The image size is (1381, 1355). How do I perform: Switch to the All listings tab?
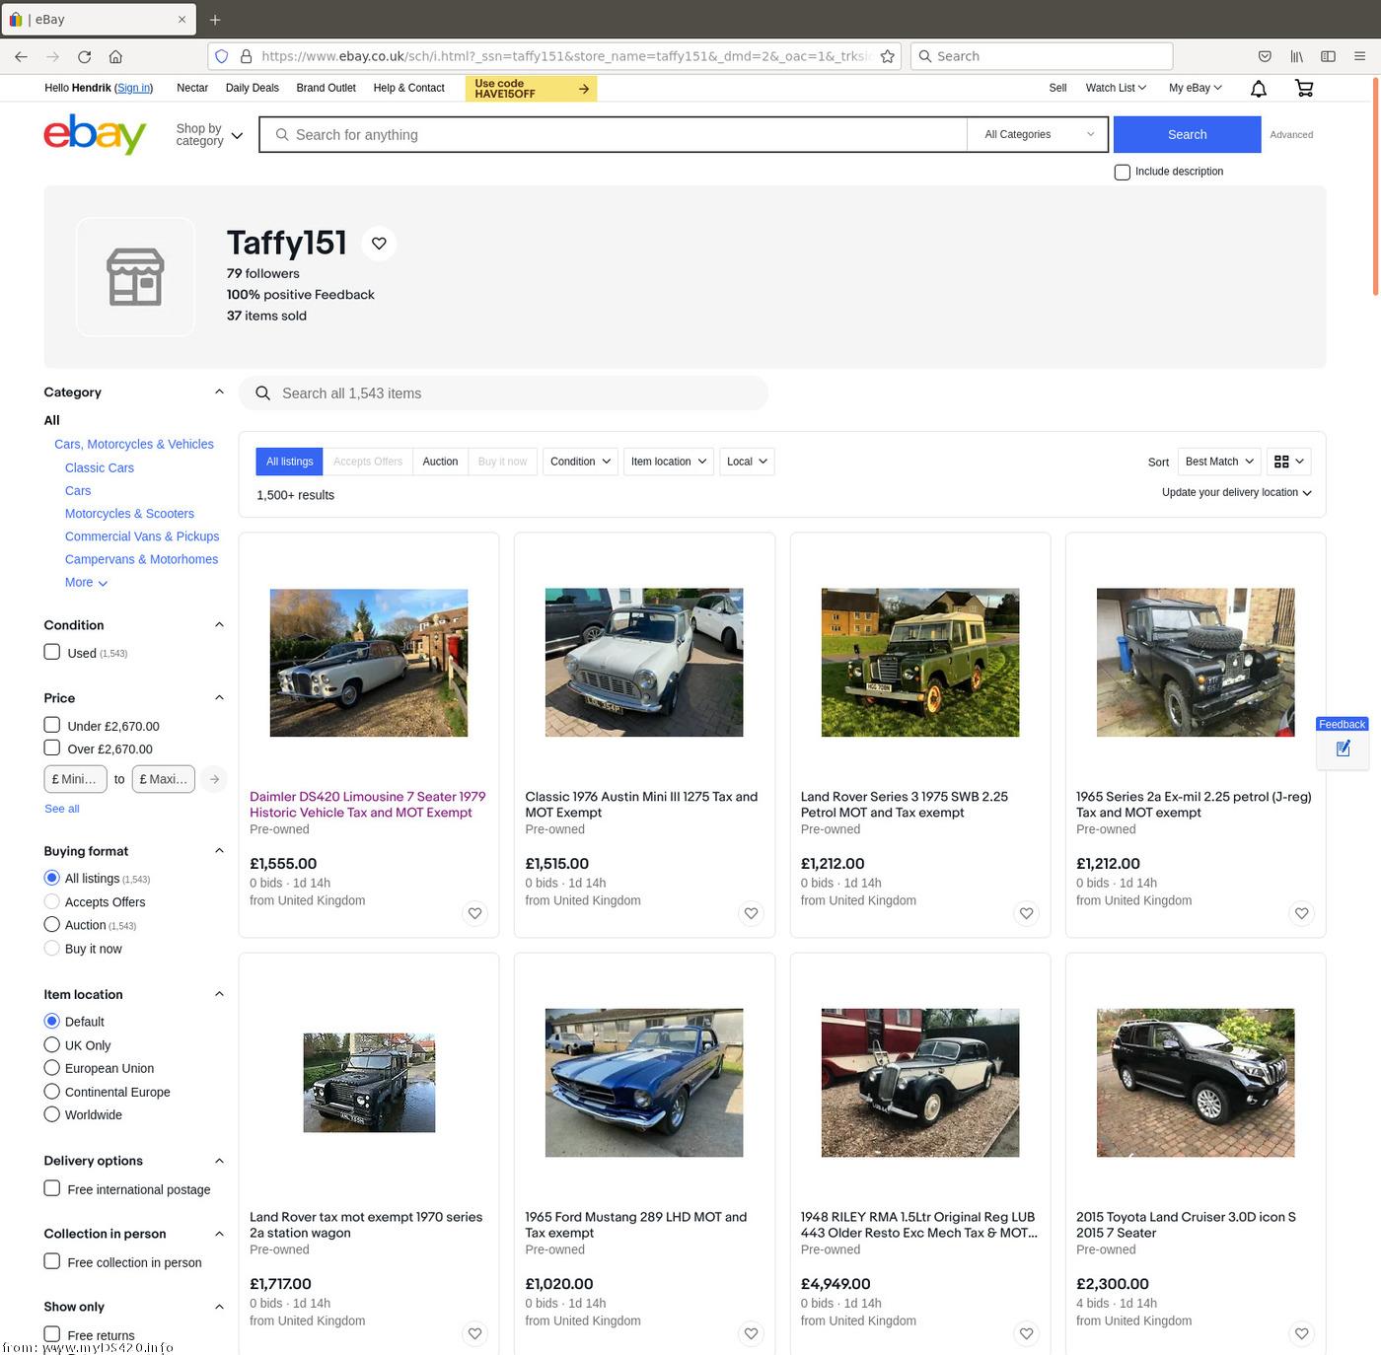coord(290,462)
